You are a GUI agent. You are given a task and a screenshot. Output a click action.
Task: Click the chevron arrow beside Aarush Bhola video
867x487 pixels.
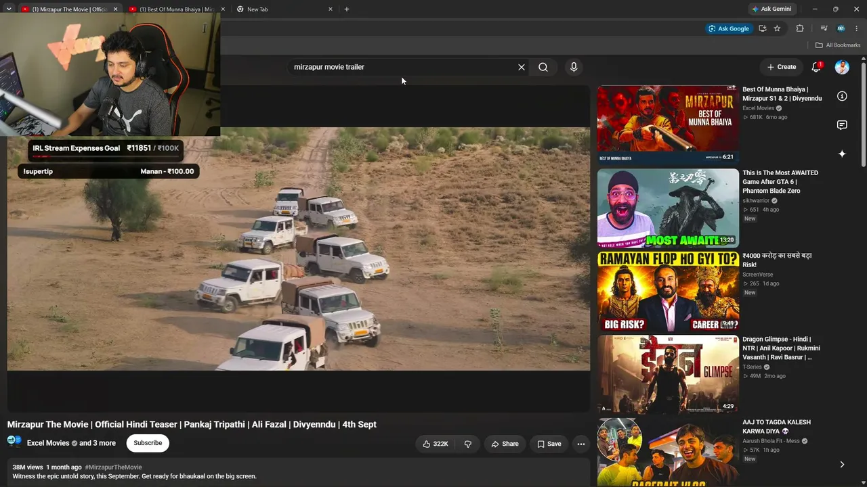[x=842, y=465]
